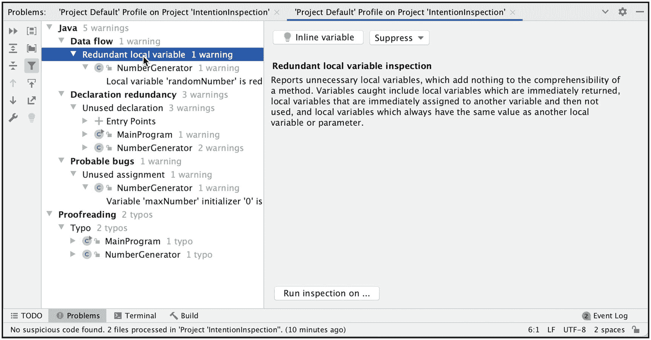651x340 pixels.
Task: Collapse the Data flow node
Action: tap(62, 40)
